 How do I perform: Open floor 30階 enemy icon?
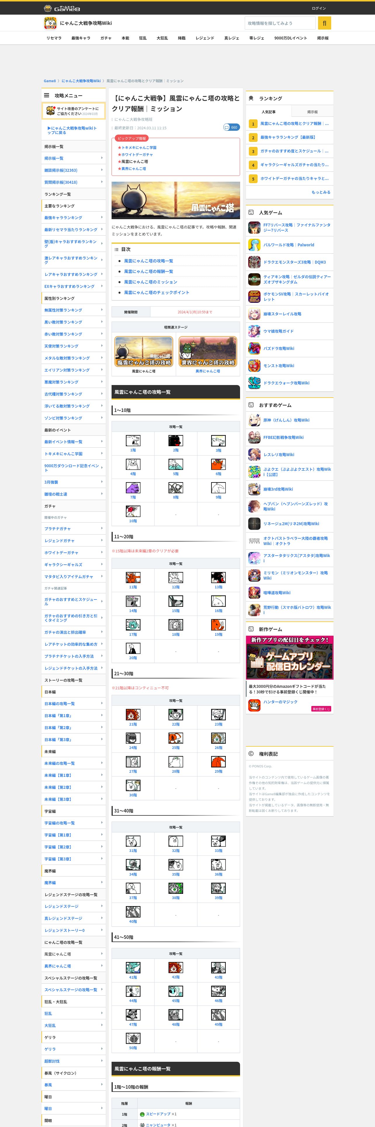[x=133, y=785]
